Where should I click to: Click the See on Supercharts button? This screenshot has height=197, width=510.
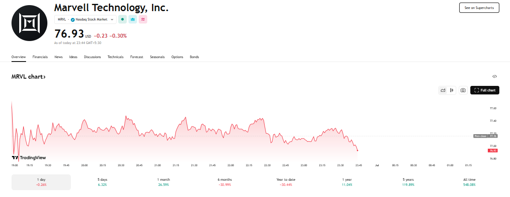[x=479, y=8]
